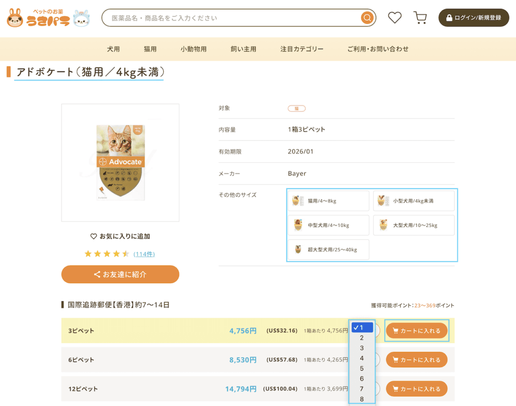Select quantity 1 in the open dropdown
This screenshot has width=516, height=406.
361,327
